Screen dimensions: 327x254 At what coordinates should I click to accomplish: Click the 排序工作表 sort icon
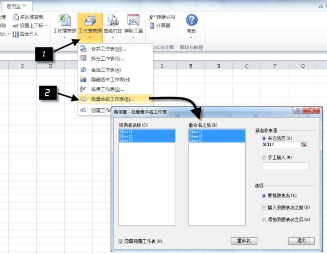(83, 89)
